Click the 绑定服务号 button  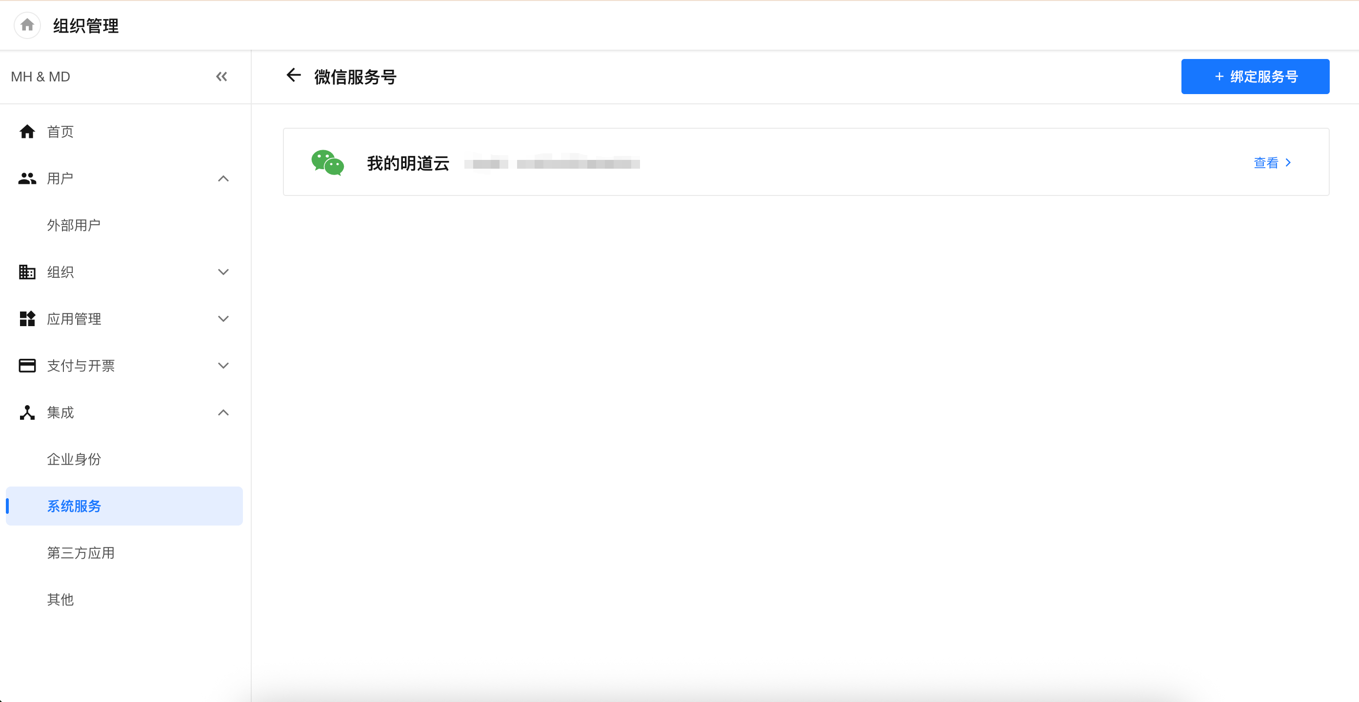coord(1255,77)
